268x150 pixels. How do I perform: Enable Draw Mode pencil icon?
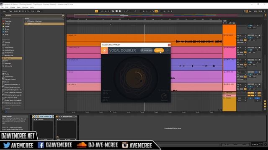[244, 11]
